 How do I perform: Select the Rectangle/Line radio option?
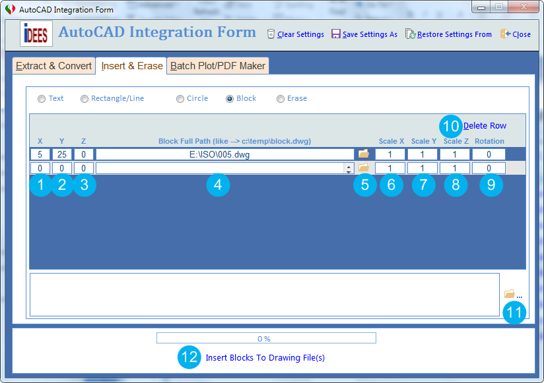[85, 99]
